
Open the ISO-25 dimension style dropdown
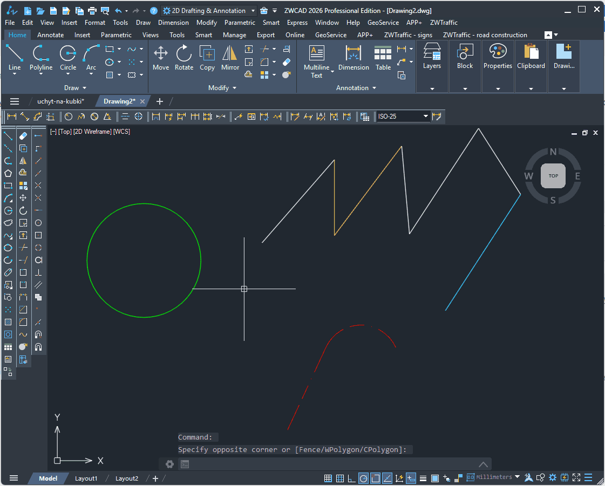[425, 117]
